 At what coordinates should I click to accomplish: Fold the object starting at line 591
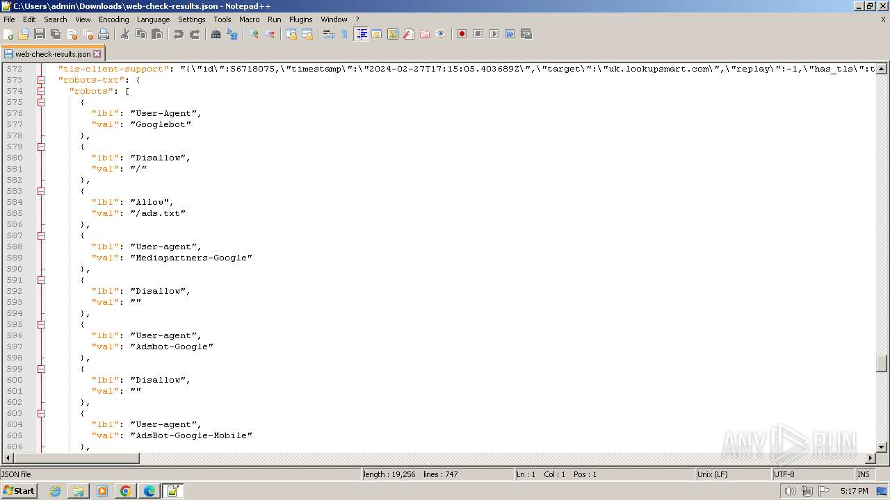click(x=42, y=280)
